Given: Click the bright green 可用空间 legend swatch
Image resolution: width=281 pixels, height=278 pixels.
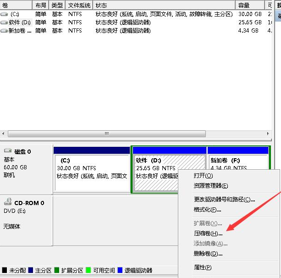Looking at the screenshot, I should pyautogui.click(x=88, y=270).
